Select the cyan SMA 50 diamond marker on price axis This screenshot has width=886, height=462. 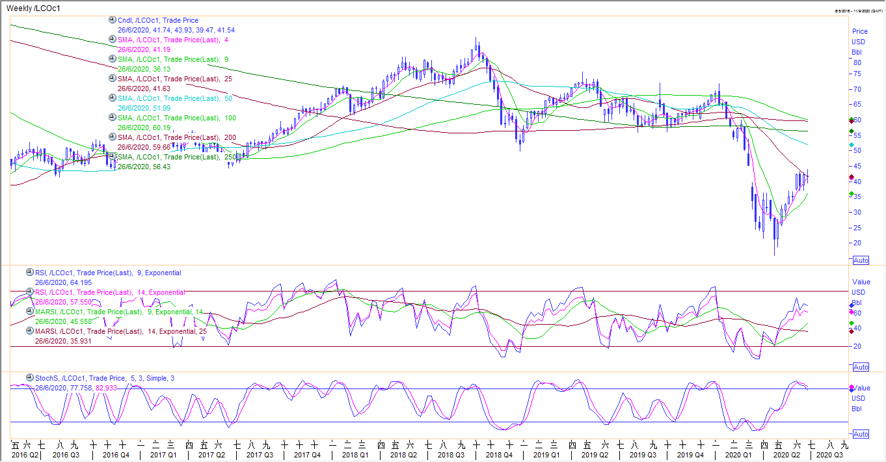point(852,144)
